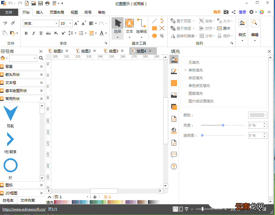
Task: Close the 背景 library category
Action: pos(41,66)
